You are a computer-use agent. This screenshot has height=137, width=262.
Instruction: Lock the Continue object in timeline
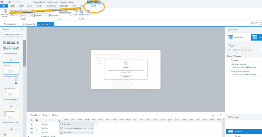[x=37, y=124]
